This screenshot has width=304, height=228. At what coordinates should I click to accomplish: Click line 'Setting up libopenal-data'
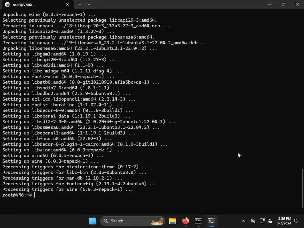tap(66, 116)
